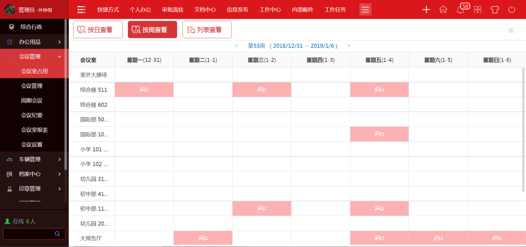Open the four-squares app grid icon
The image size is (526, 247).
pos(478,10)
